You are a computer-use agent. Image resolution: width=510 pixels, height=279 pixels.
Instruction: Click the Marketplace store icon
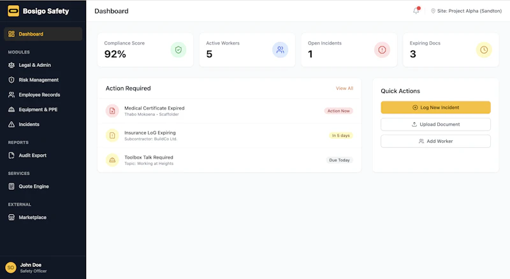[x=11, y=217]
